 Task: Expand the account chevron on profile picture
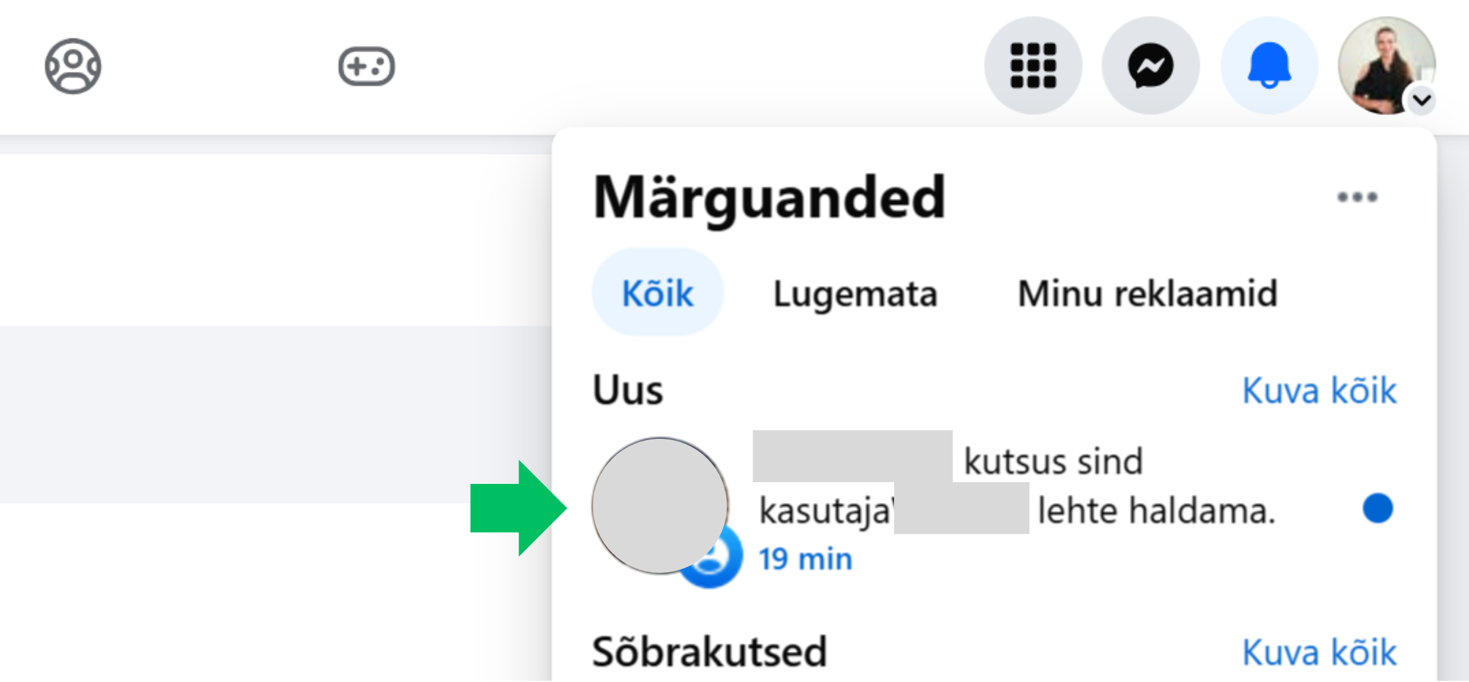(1422, 100)
